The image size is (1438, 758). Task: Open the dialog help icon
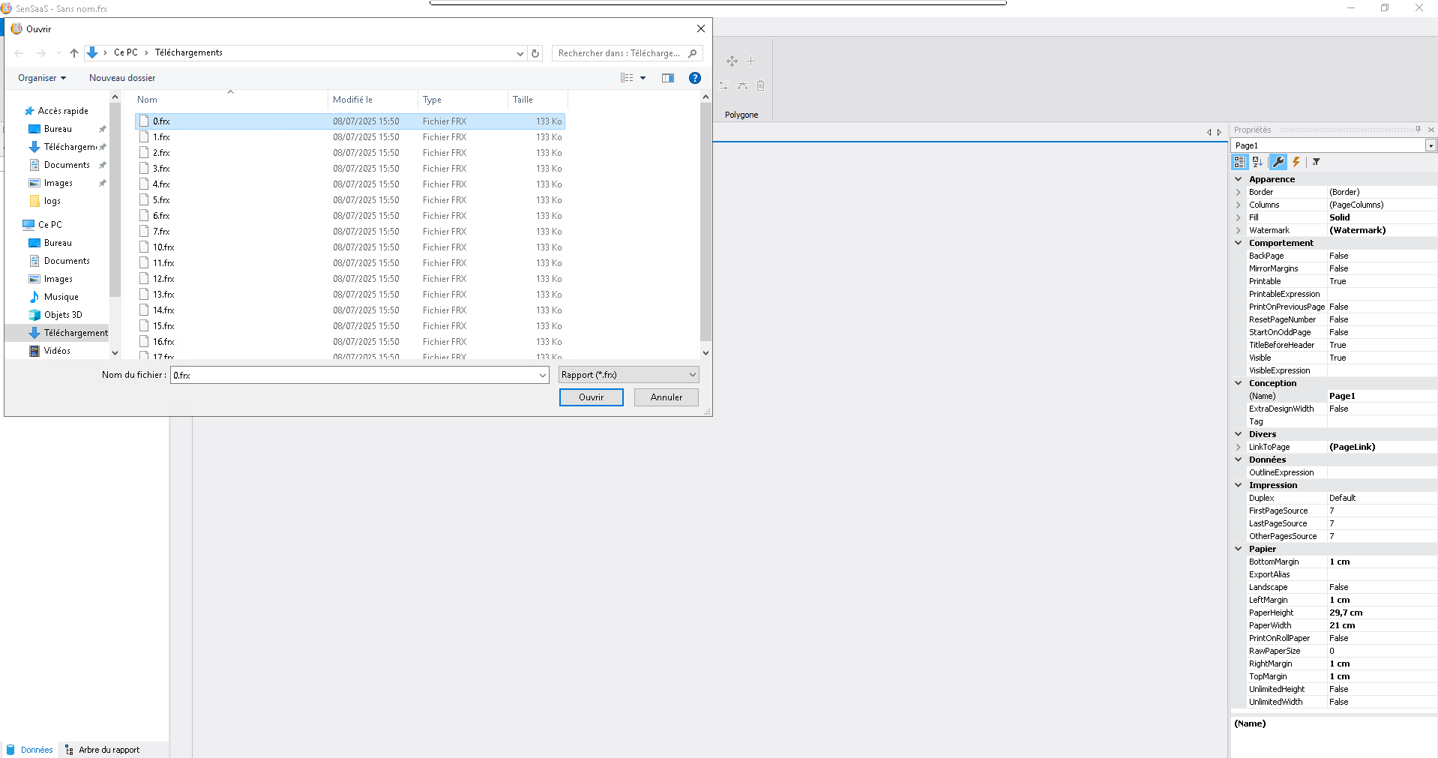(x=694, y=78)
